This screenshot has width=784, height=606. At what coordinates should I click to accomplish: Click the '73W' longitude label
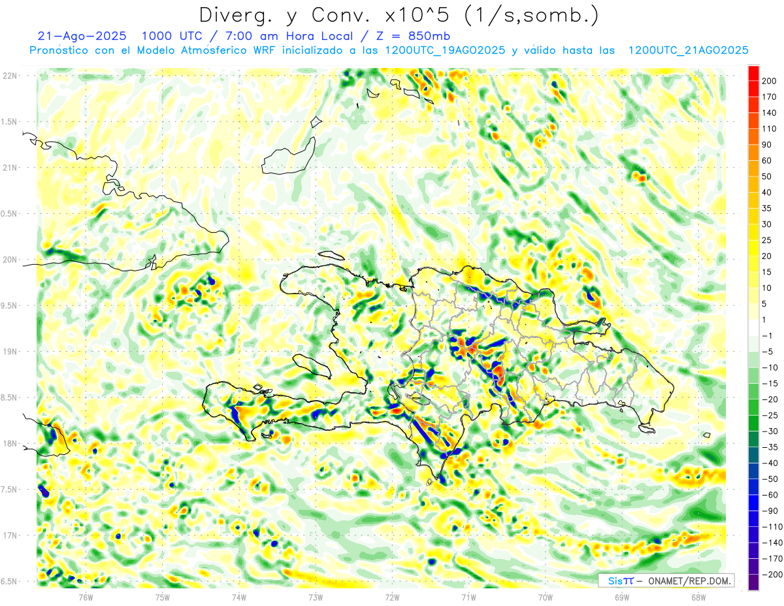click(316, 597)
